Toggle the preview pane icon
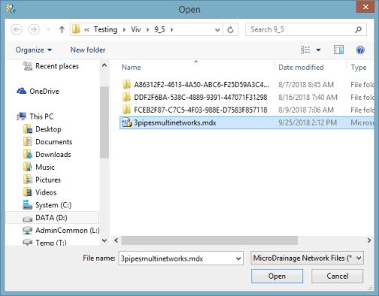 pos(338,50)
